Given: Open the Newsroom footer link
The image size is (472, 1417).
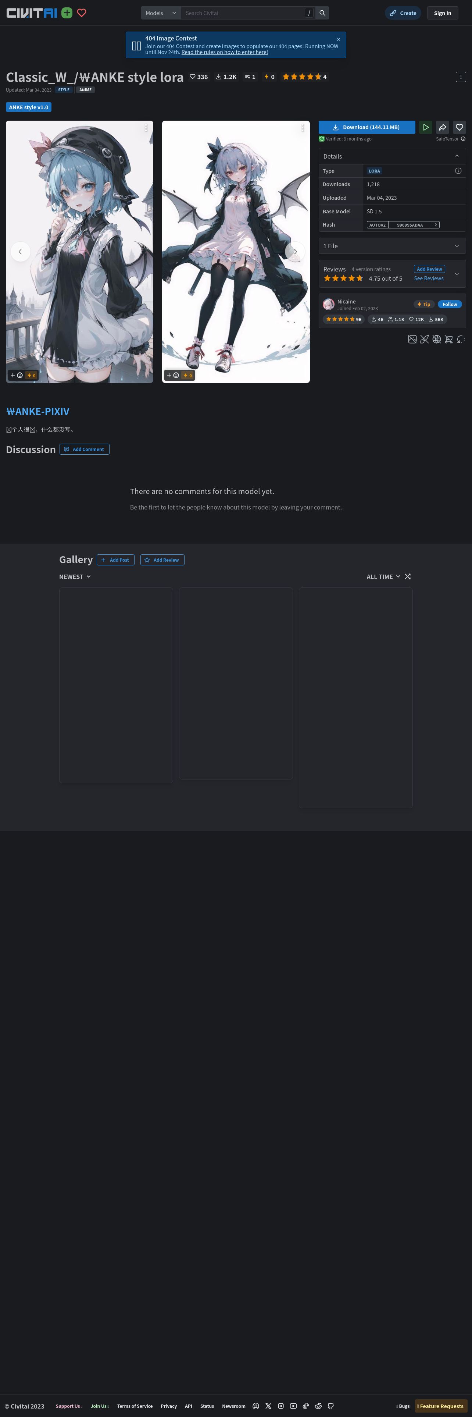Looking at the screenshot, I should 233,1406.
